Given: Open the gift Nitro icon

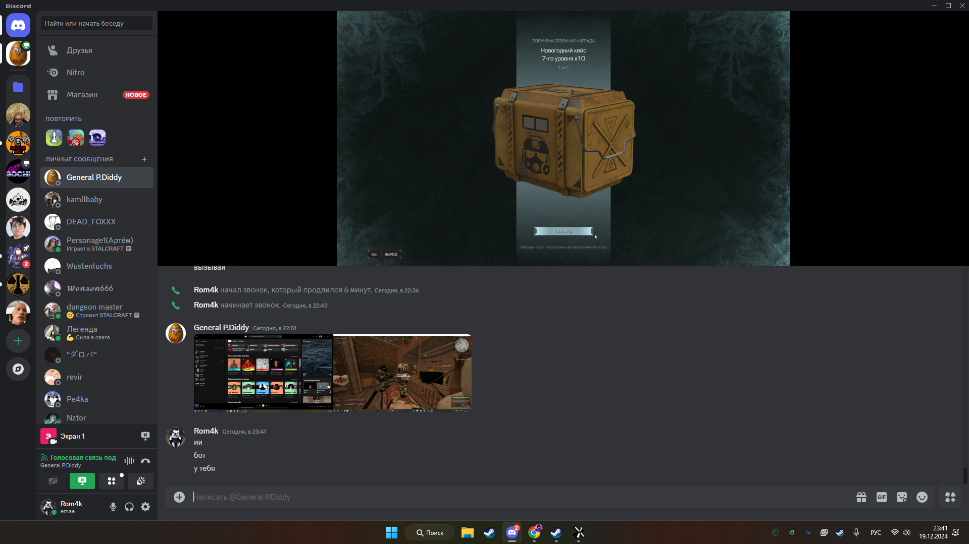Looking at the screenshot, I should pos(861,497).
